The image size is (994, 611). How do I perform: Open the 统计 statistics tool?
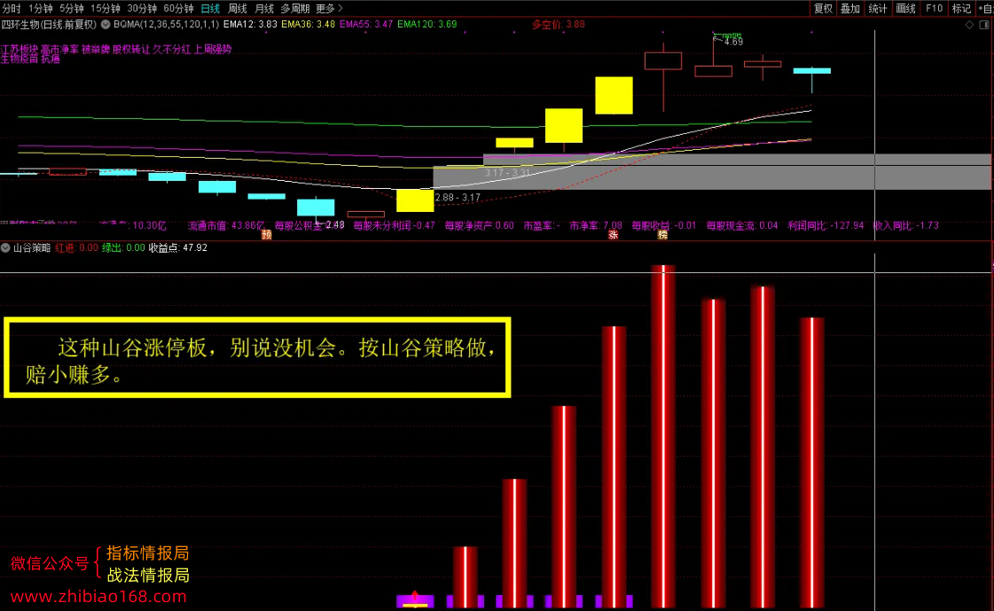click(877, 8)
